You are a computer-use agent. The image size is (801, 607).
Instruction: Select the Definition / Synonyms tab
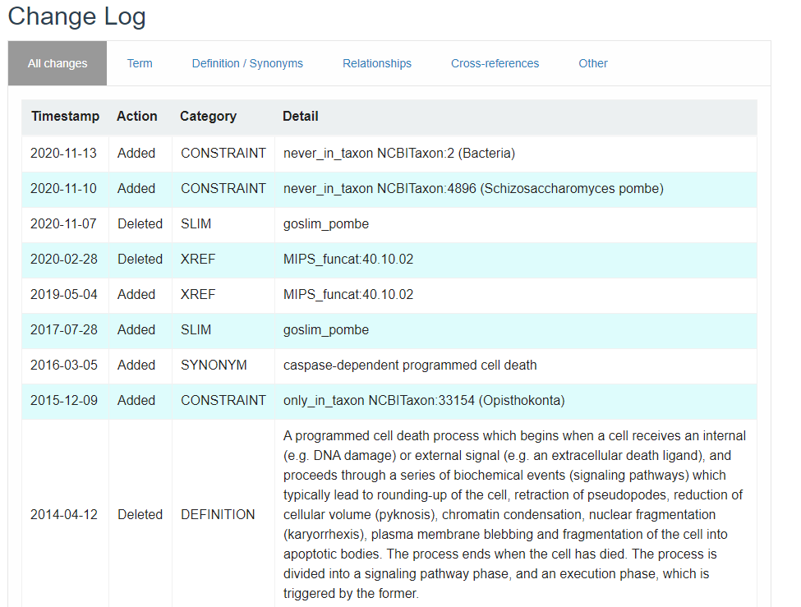[x=247, y=63]
